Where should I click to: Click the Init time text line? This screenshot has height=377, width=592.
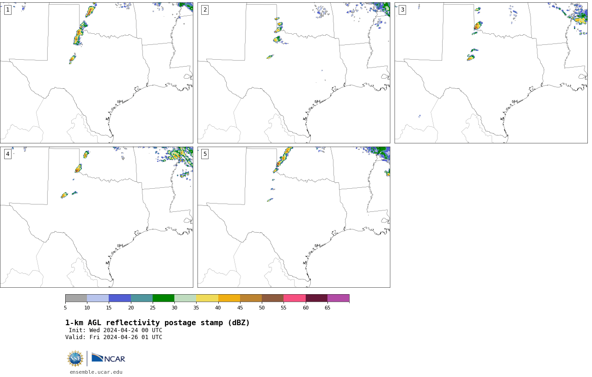coord(116,330)
